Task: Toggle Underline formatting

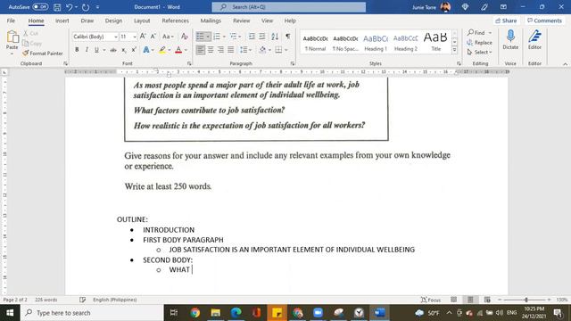Action: [x=96, y=50]
